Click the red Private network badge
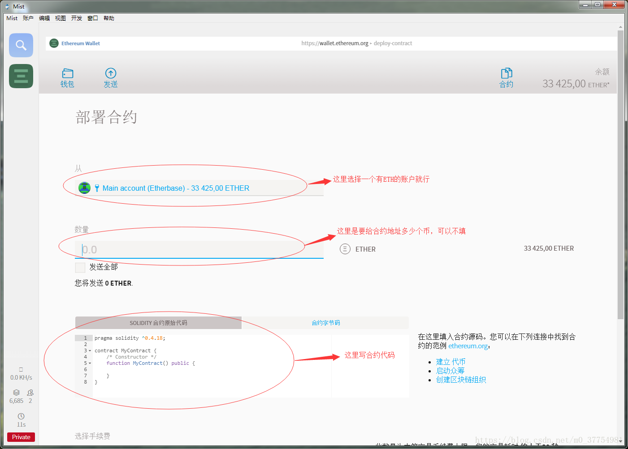Screen dimensions: 628x449 tap(21, 437)
